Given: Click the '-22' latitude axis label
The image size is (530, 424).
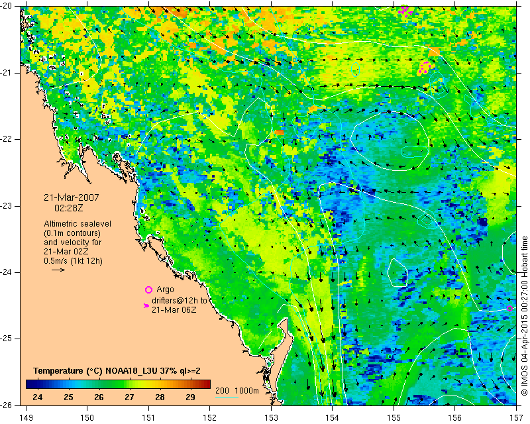Looking at the screenshot, I should [x=7, y=140].
